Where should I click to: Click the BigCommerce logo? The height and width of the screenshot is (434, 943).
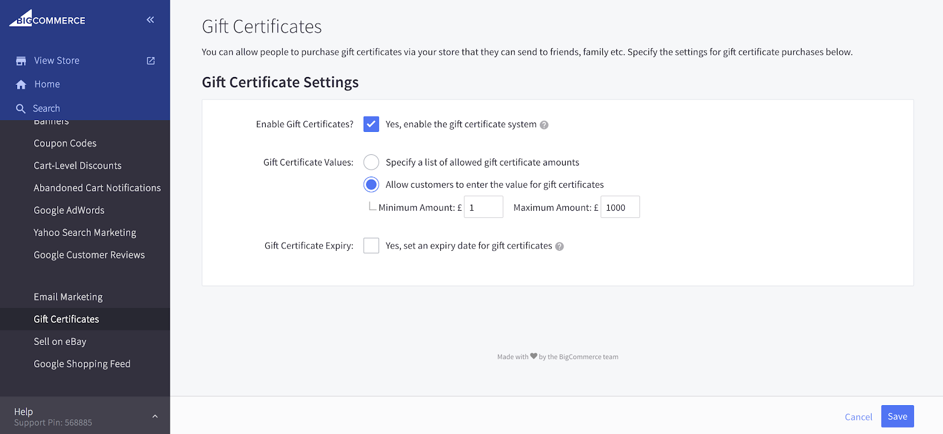pos(47,19)
